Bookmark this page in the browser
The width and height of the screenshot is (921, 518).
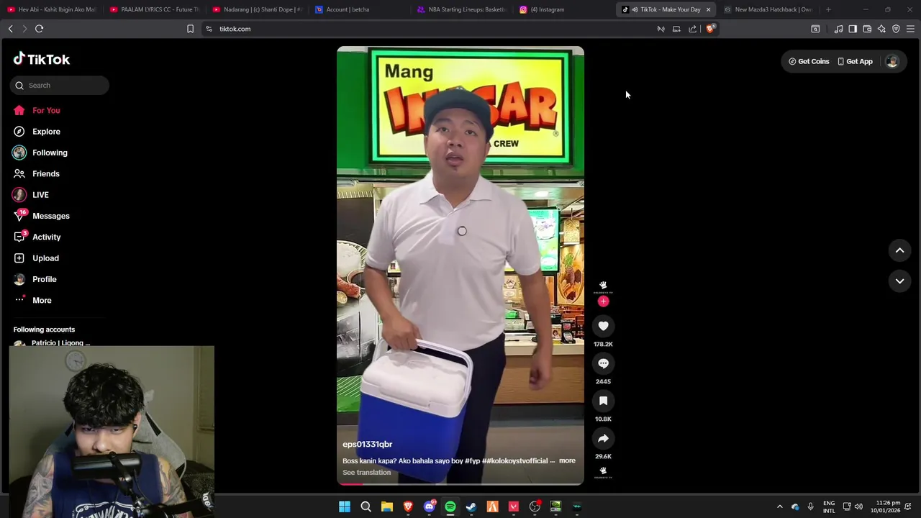(190, 29)
